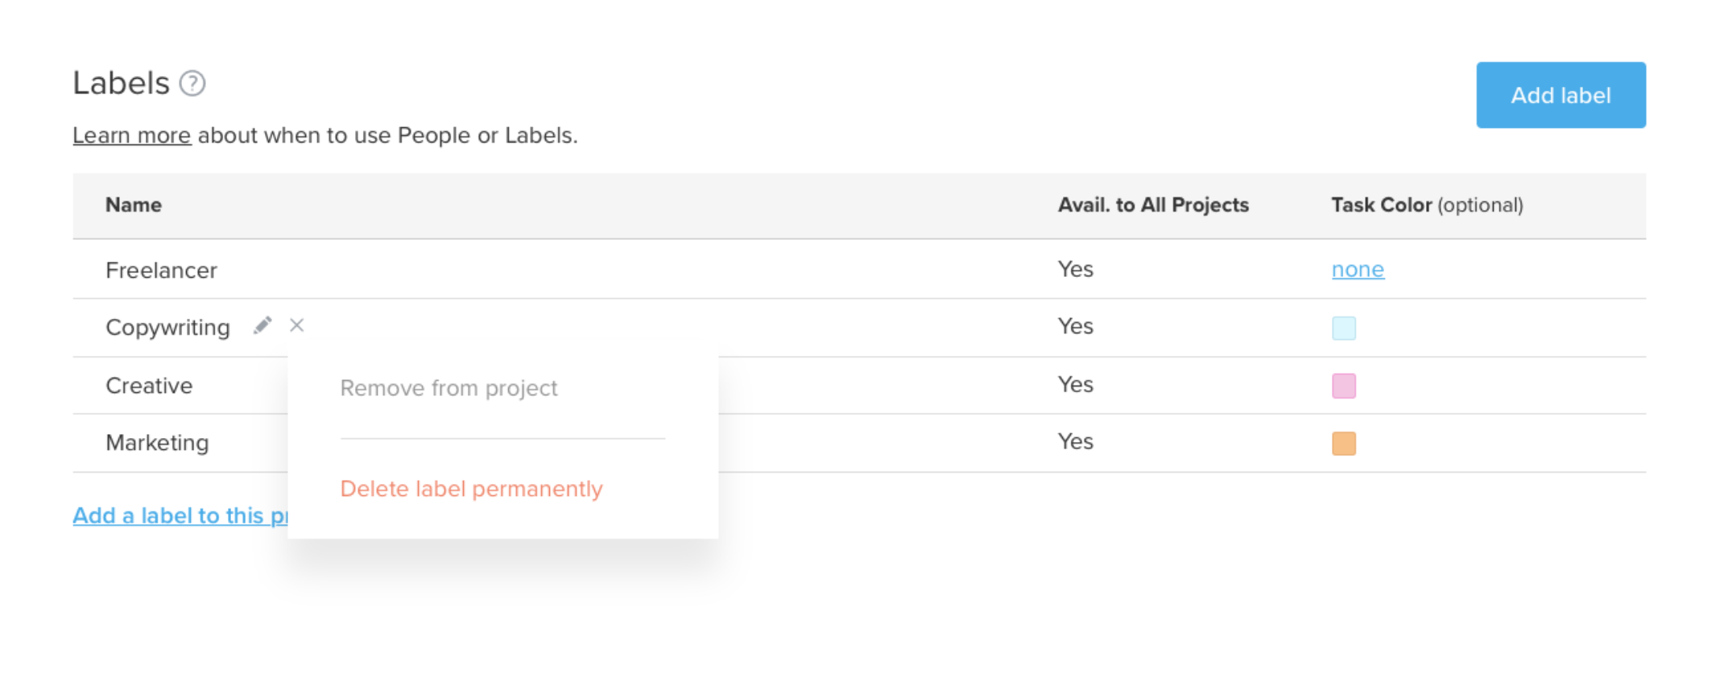This screenshot has width=1728, height=686.
Task: Select the orange color swatch for Marketing
Action: click(x=1343, y=442)
